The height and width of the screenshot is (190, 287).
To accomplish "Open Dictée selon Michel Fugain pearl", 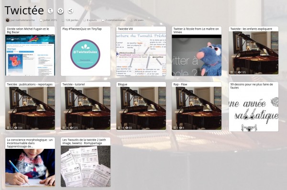I will 30,51.
